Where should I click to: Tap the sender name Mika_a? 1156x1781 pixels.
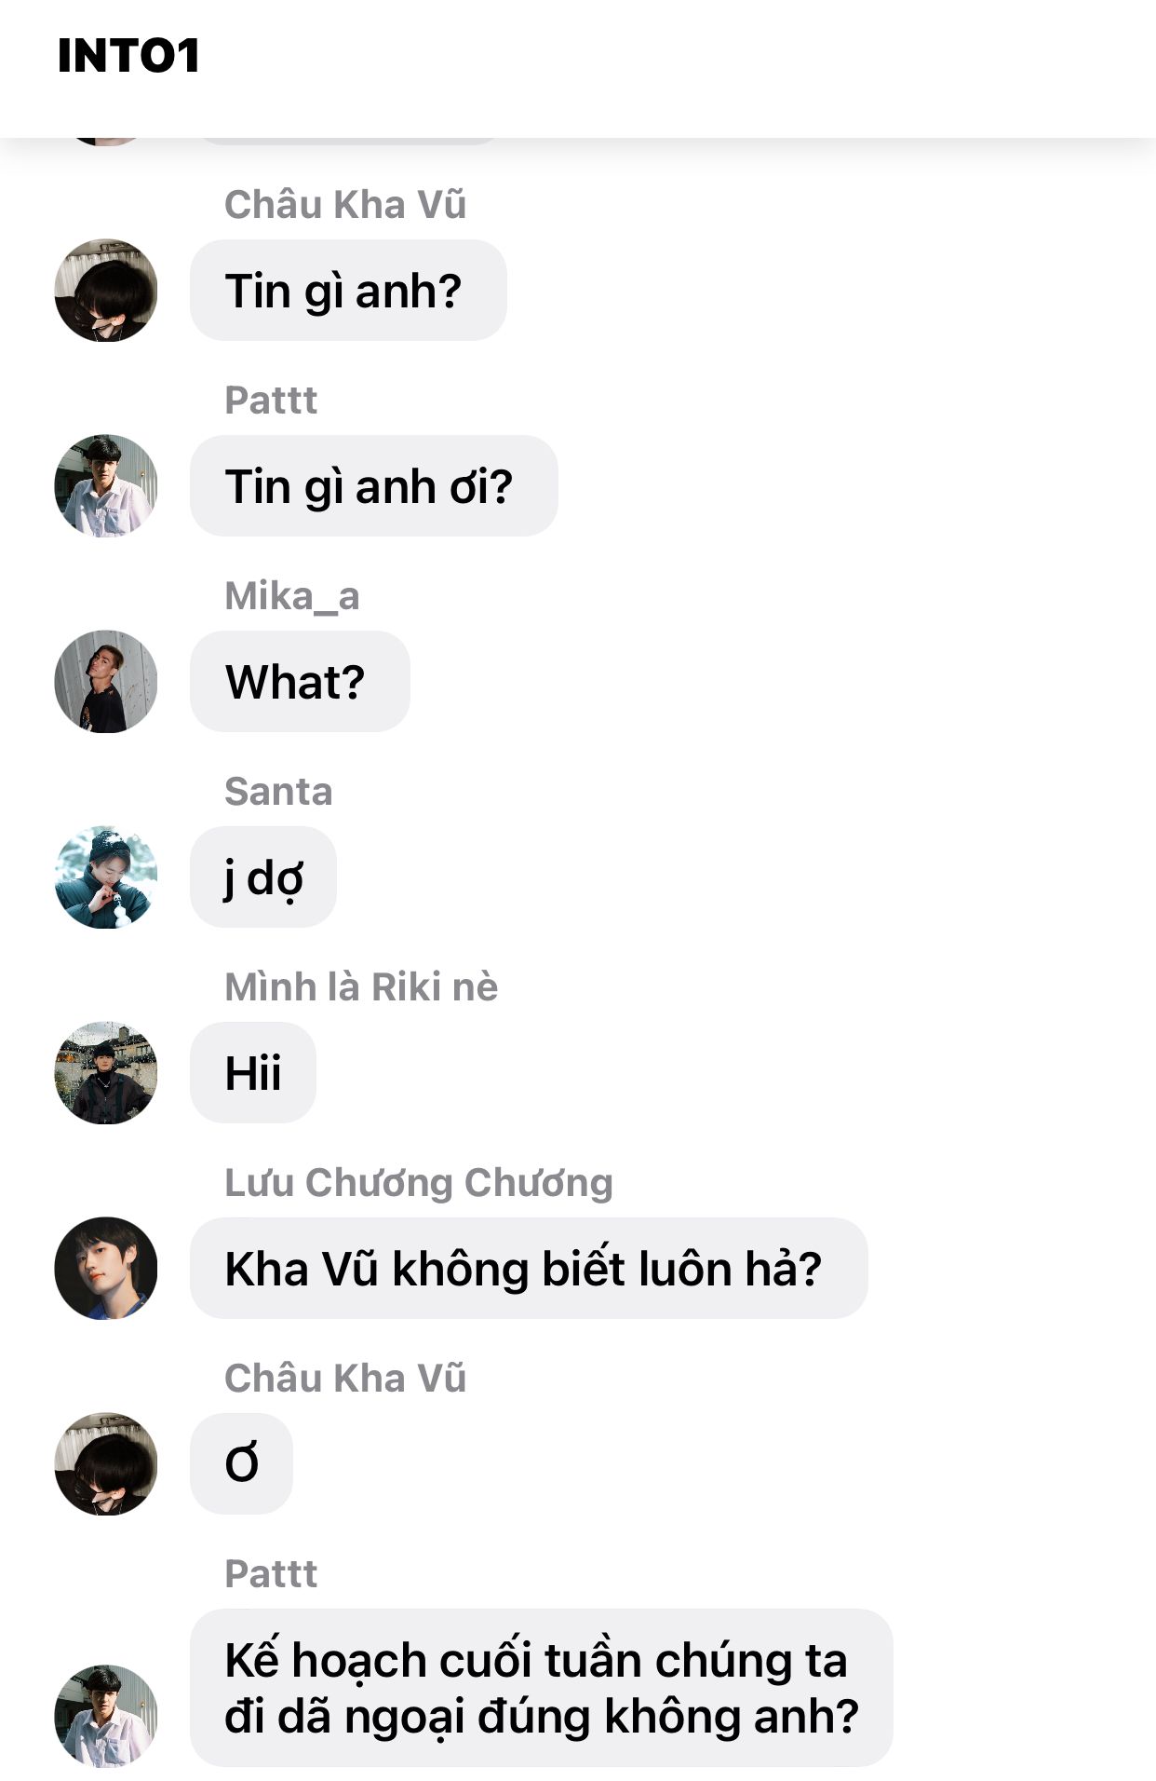click(292, 596)
